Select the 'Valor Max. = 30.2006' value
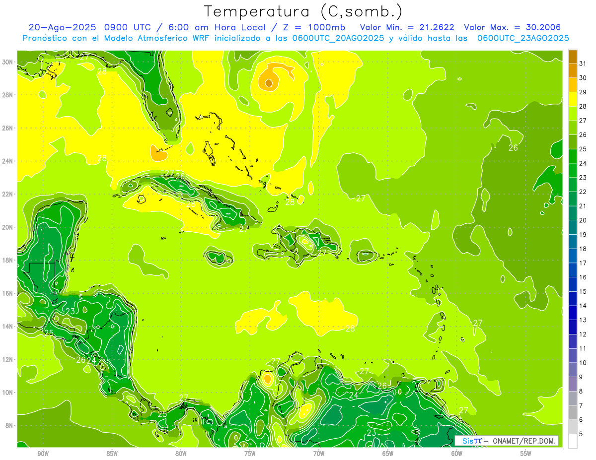Screen dimensions: 596x460 (x=513, y=27)
